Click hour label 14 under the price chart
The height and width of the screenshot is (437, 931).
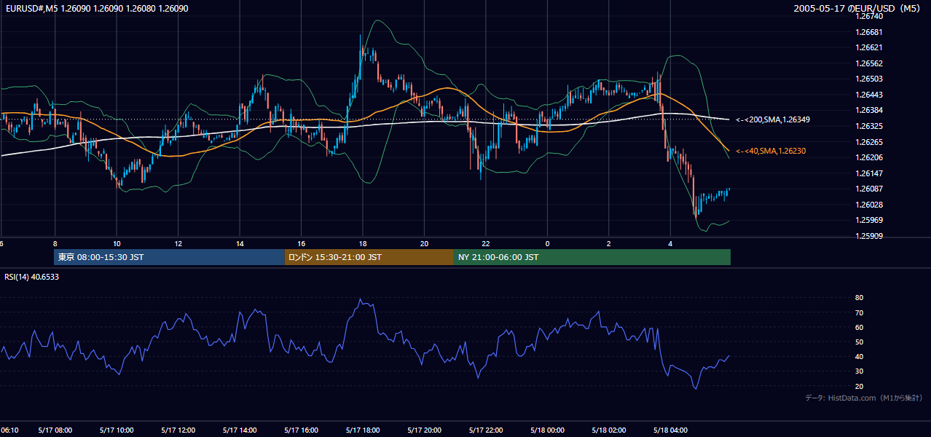pyautogui.click(x=240, y=244)
